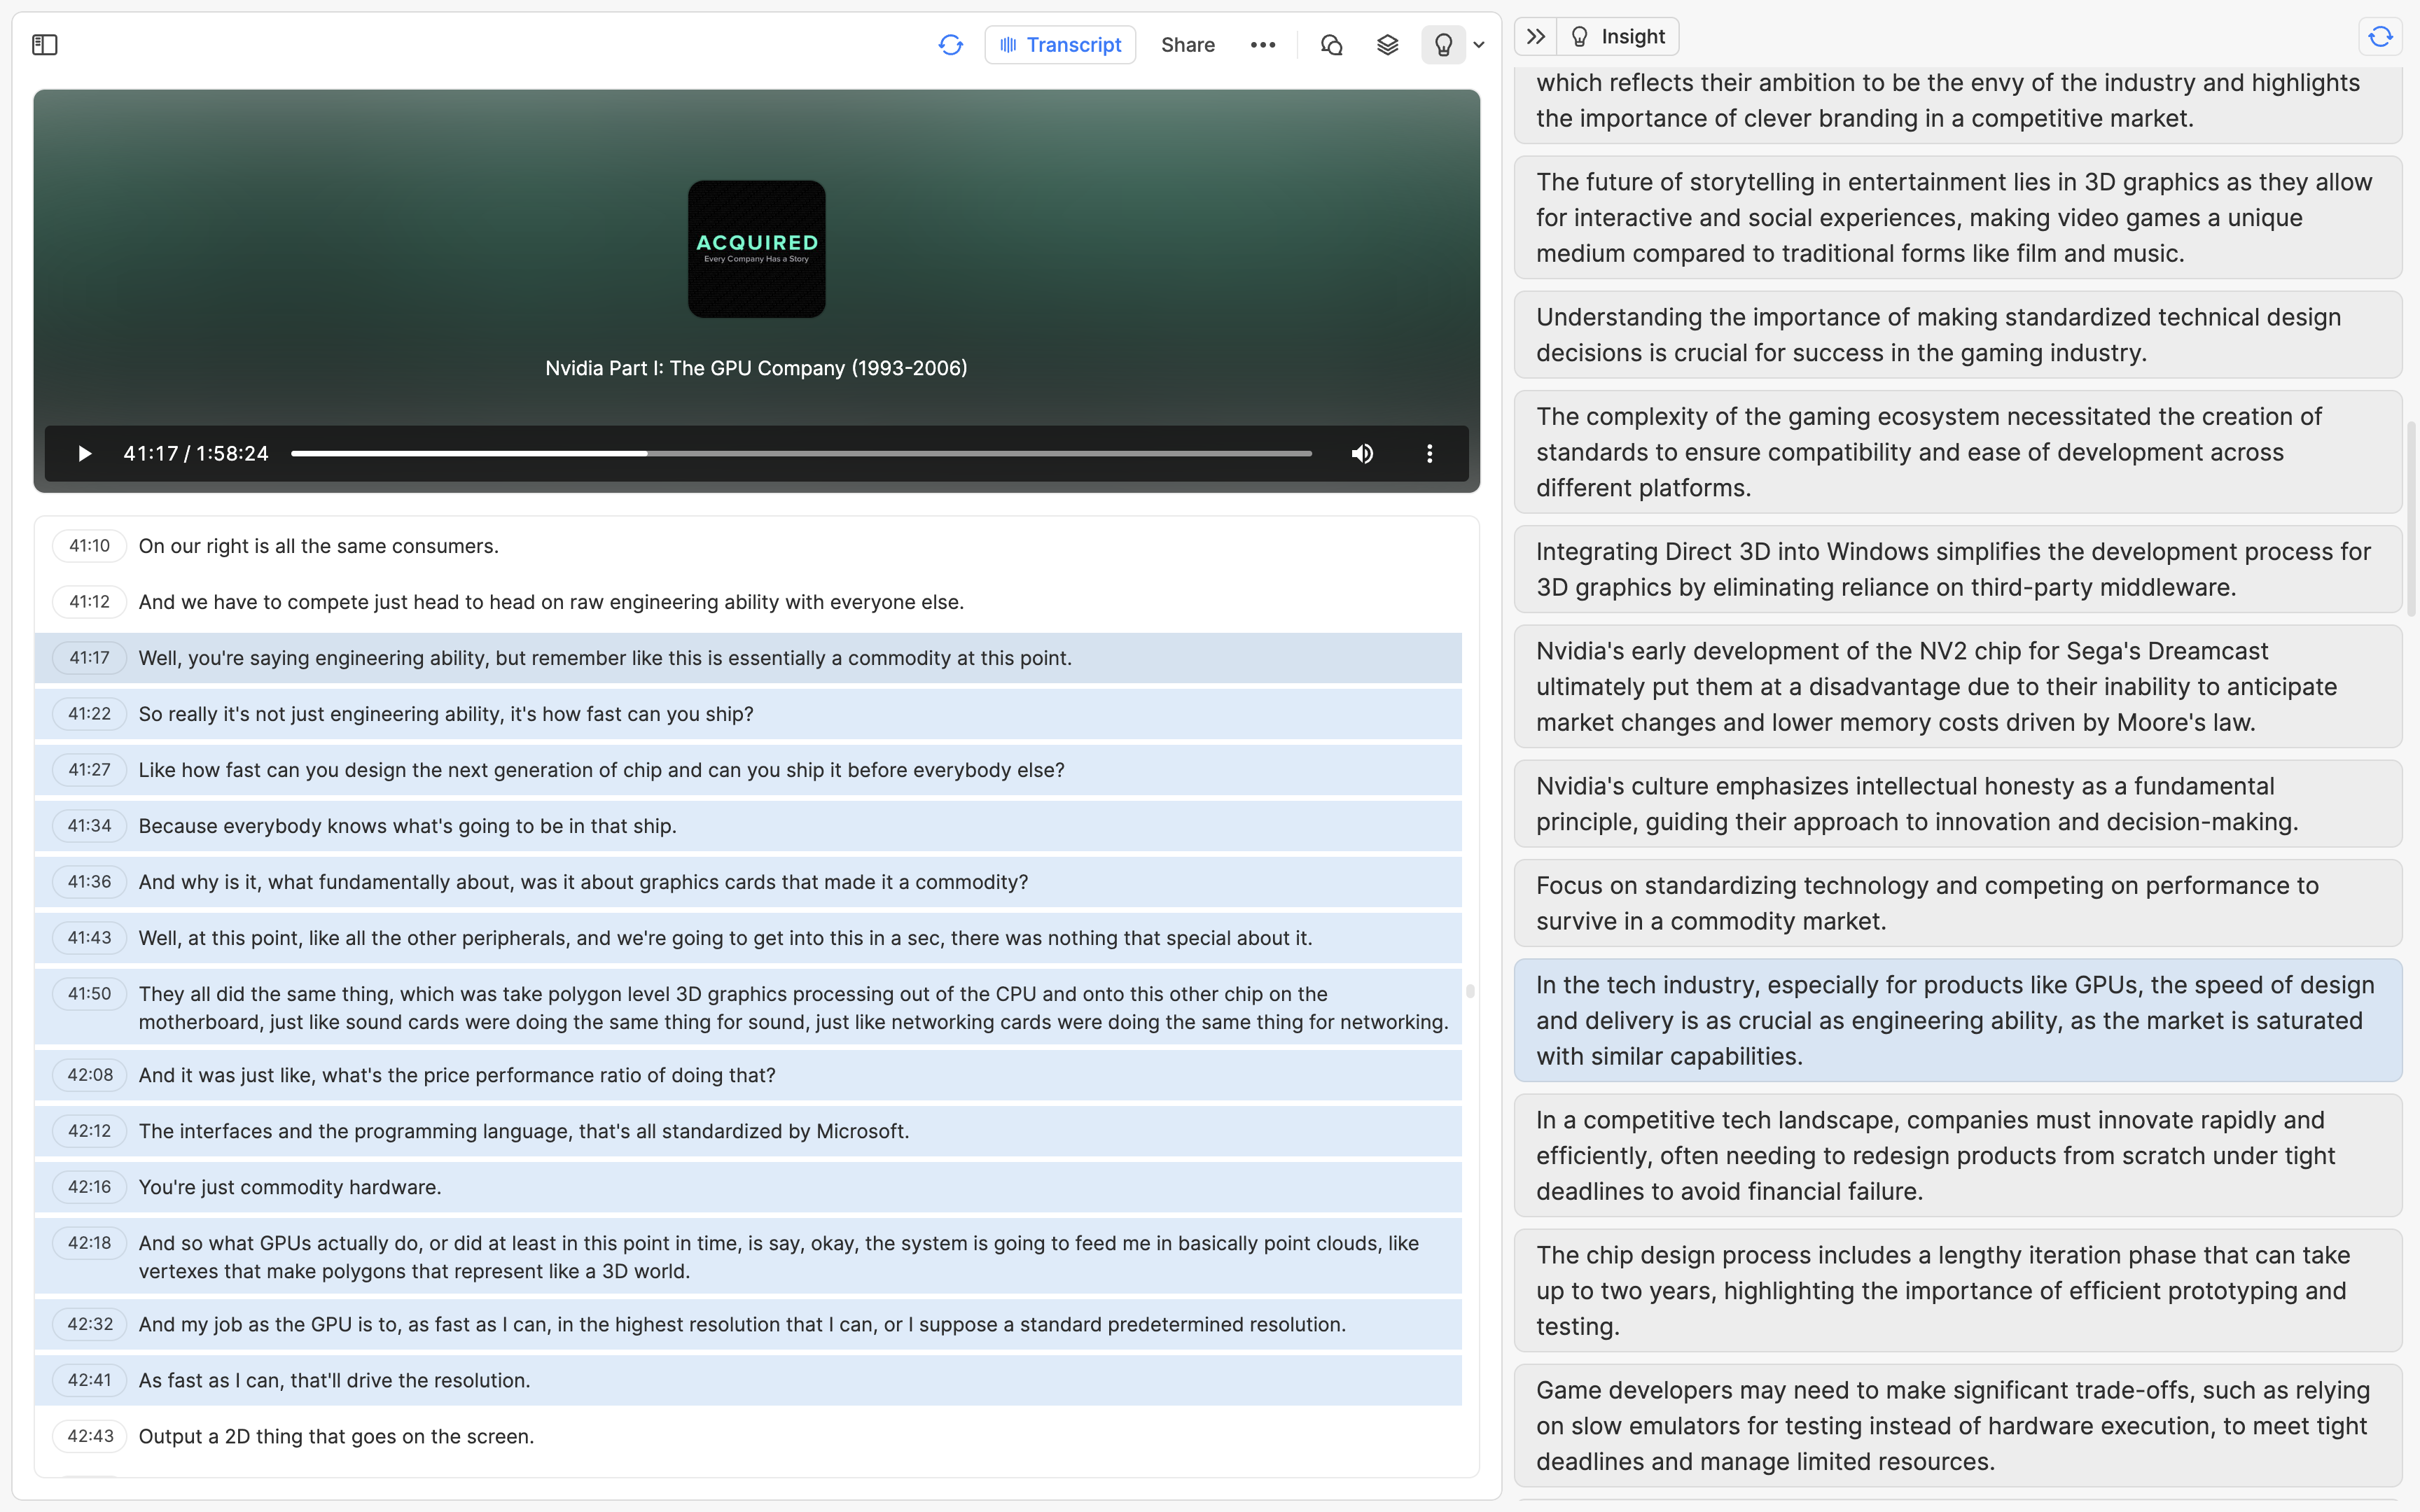Refresh insights with the top-right reload icon
Viewport: 2420px width, 1512px height.
click(x=2380, y=37)
